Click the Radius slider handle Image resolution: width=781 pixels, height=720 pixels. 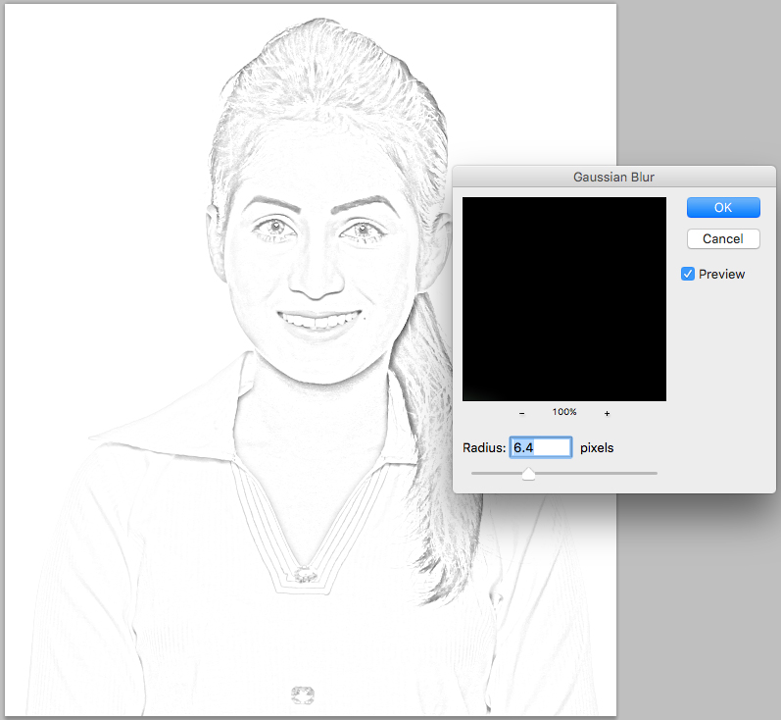528,475
